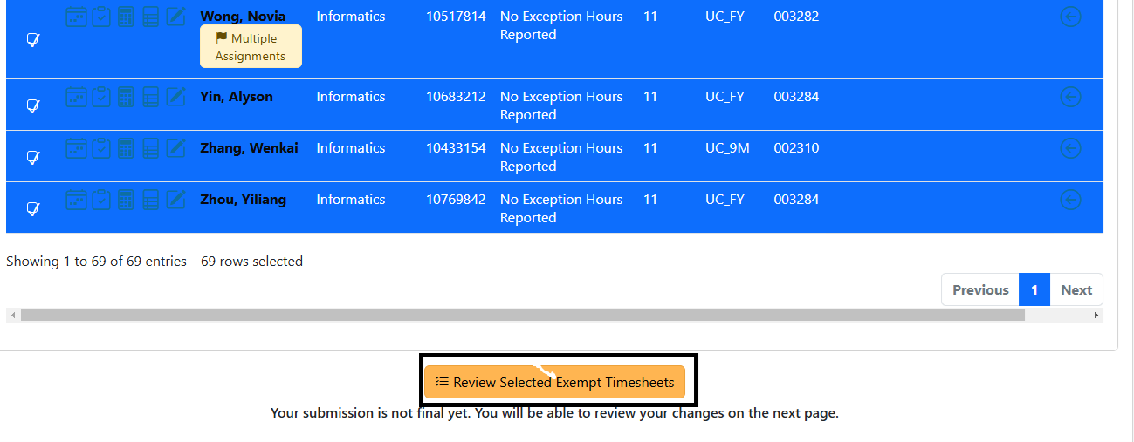Click the horizontal scrollbar right arrow
This screenshot has width=1134, height=442.
(x=1096, y=315)
